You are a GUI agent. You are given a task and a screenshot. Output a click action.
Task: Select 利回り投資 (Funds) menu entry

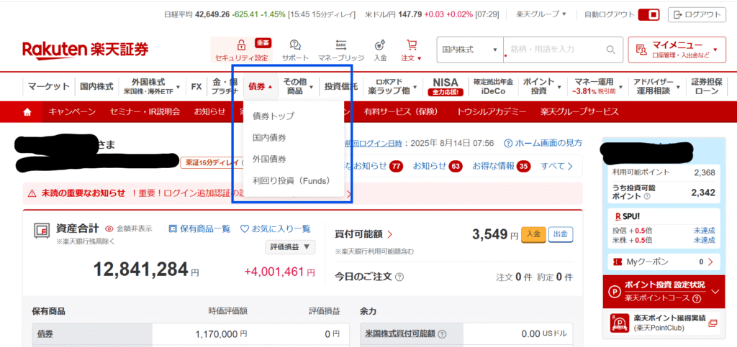click(291, 180)
